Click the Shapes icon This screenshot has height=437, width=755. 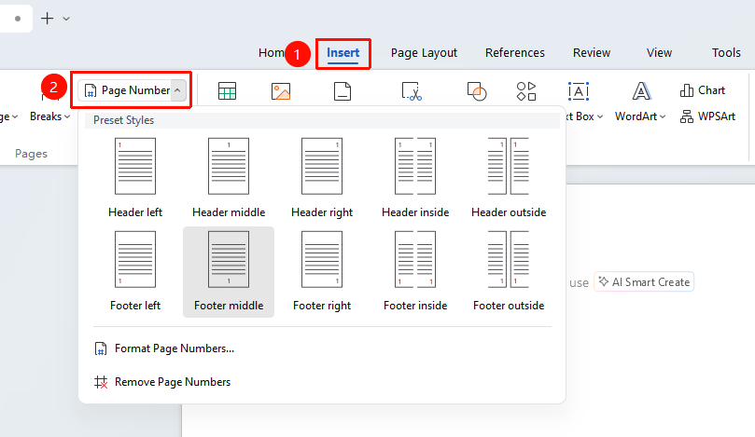pos(477,91)
